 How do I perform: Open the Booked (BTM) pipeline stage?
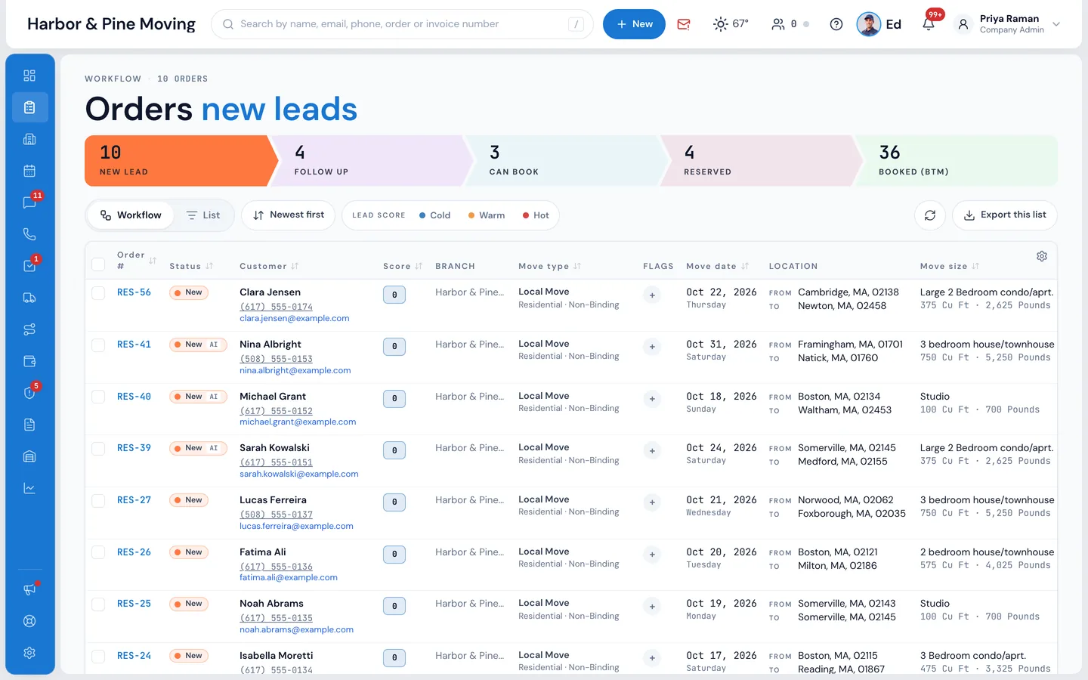[x=956, y=161]
